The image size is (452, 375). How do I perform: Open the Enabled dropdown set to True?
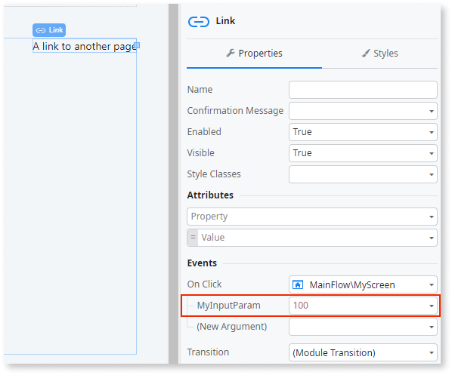pyautogui.click(x=363, y=132)
